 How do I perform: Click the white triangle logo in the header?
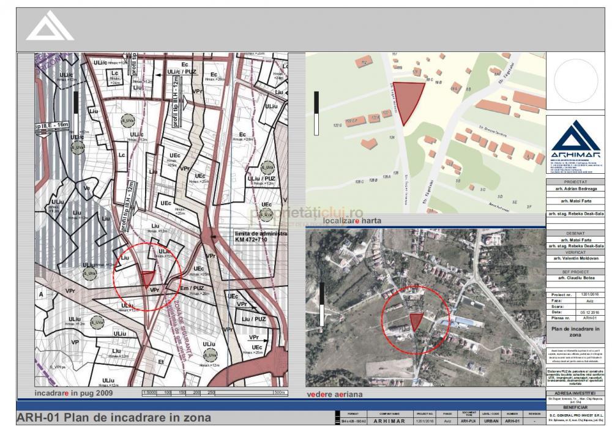pyautogui.click(x=50, y=26)
